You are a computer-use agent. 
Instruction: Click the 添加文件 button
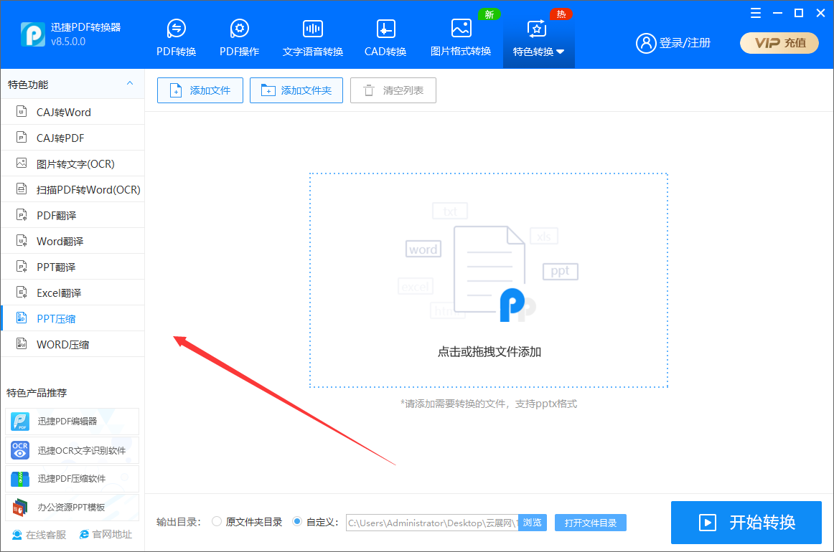200,90
